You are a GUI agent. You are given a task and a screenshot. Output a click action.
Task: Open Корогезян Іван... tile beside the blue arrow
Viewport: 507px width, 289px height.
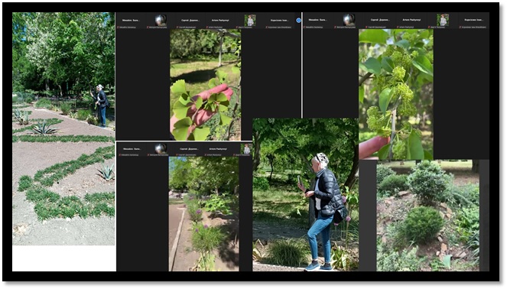click(279, 20)
